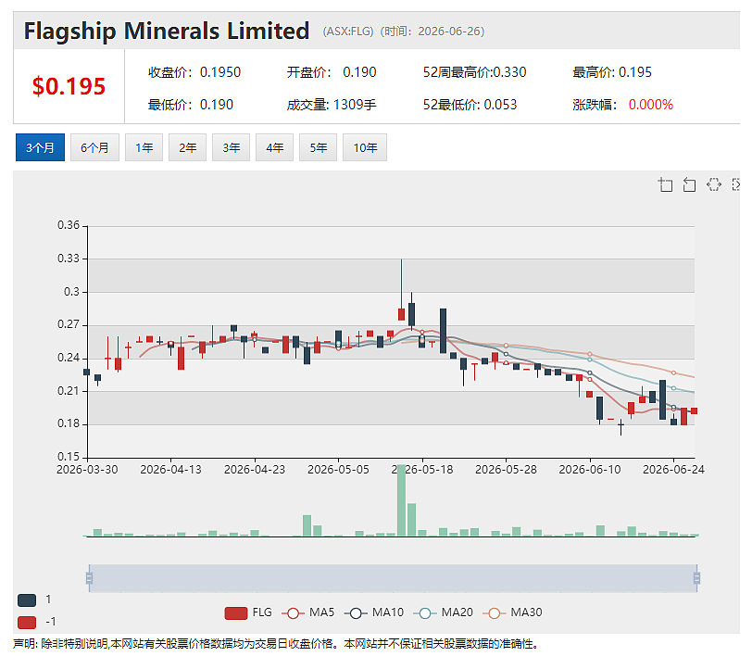Switch chart to 3年 range
The width and height of the screenshot is (752, 669).
click(232, 147)
